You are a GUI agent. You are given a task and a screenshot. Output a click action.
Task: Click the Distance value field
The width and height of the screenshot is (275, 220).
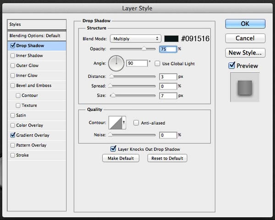click(x=168, y=77)
